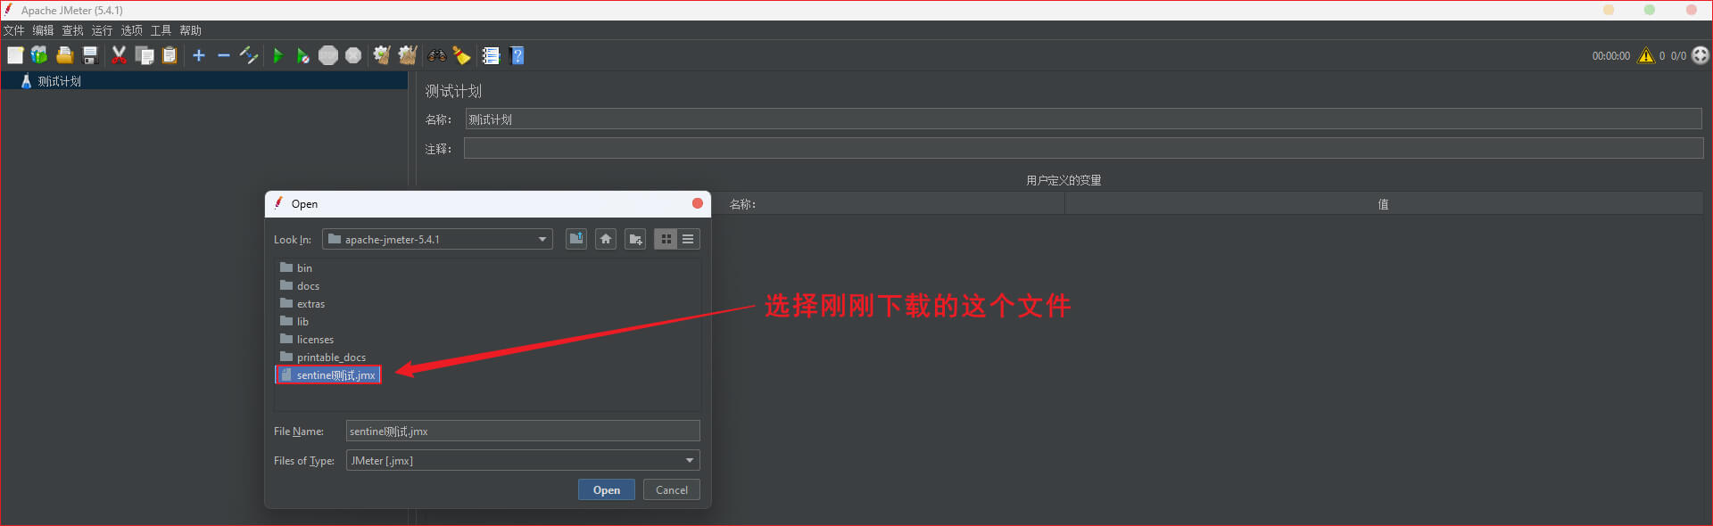Switch to grid icons view in Open dialog
The width and height of the screenshot is (1713, 526).
click(666, 239)
